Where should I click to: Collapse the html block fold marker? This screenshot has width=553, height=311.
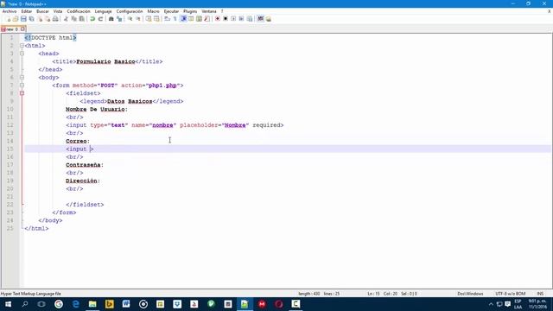pyautogui.click(x=22, y=46)
